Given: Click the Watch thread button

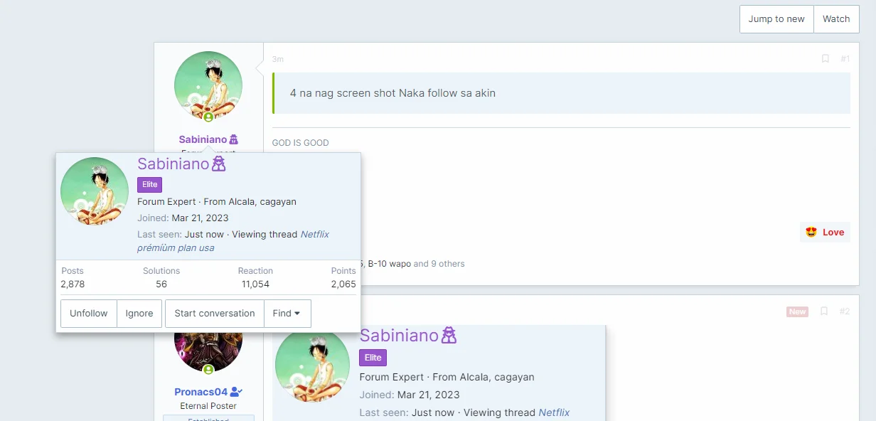Looking at the screenshot, I should (x=836, y=19).
